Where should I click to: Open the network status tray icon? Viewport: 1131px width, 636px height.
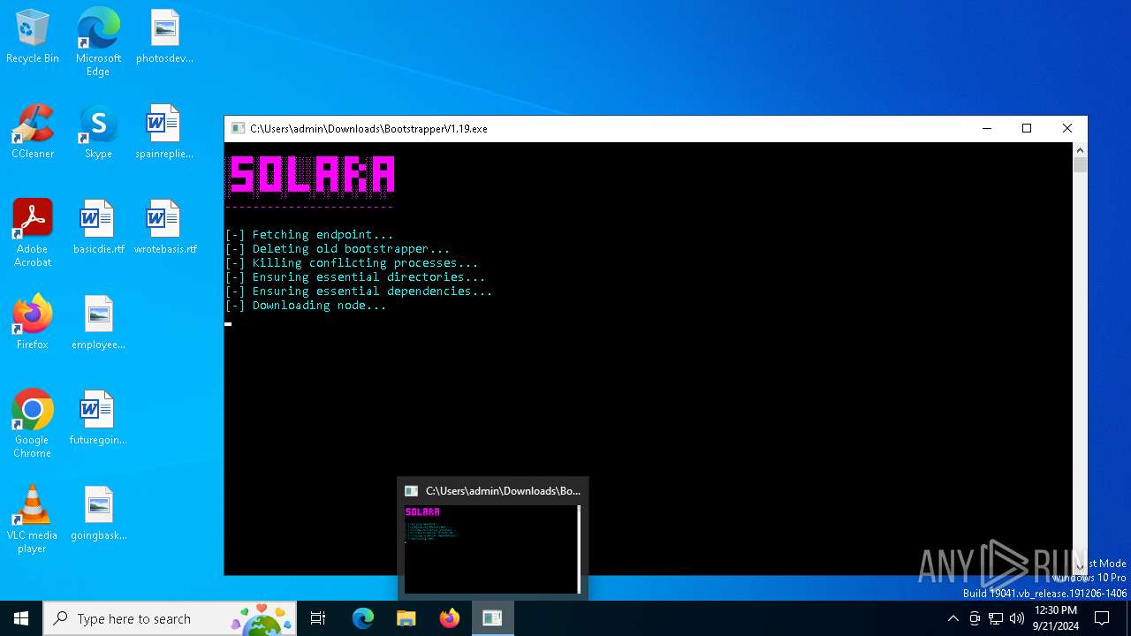click(996, 618)
